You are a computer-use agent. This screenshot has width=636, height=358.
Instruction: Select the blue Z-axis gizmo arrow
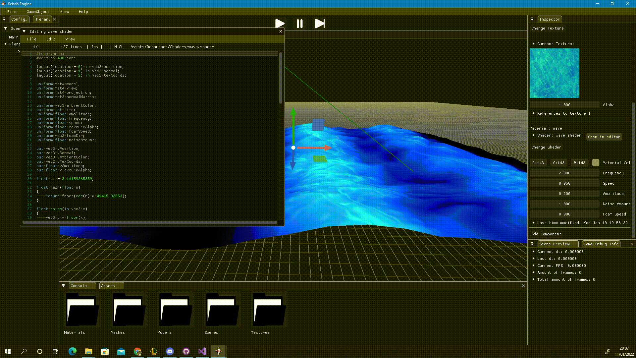(x=293, y=160)
